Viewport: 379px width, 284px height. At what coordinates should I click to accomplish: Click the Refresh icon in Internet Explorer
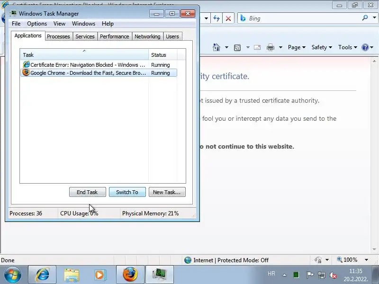217,18
